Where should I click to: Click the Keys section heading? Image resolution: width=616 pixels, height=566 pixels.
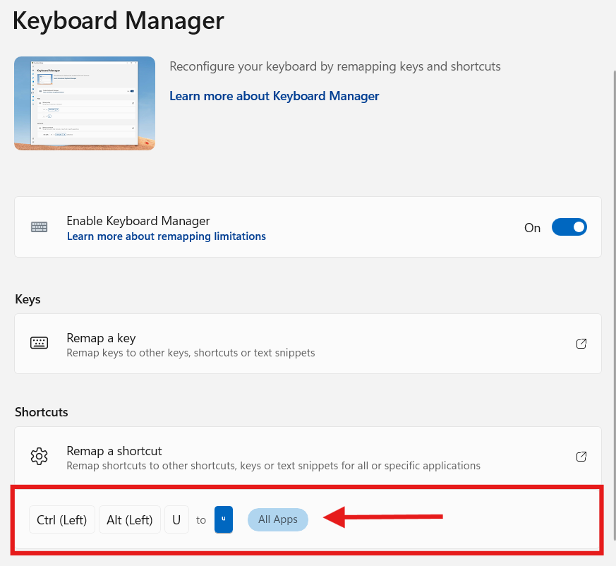[x=28, y=299]
